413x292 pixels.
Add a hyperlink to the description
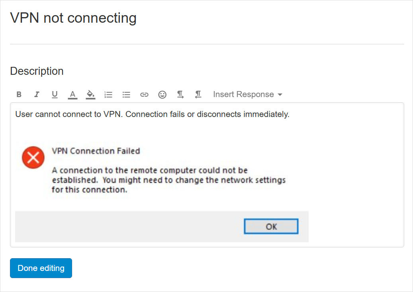click(x=144, y=95)
